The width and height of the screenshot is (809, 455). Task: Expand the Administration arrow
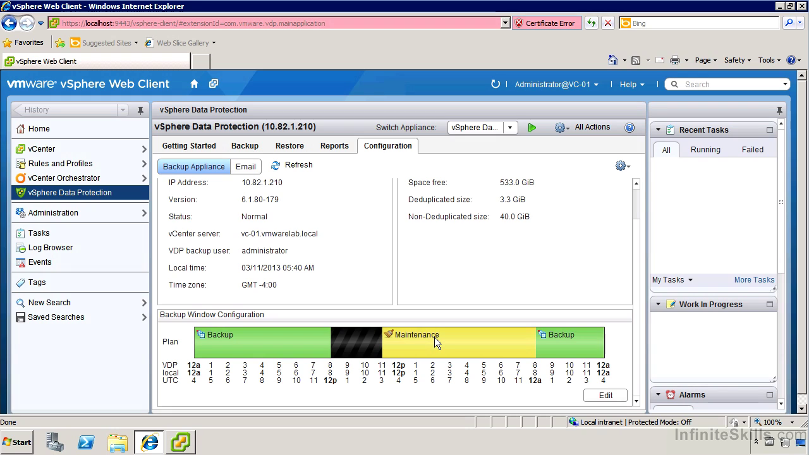point(144,213)
